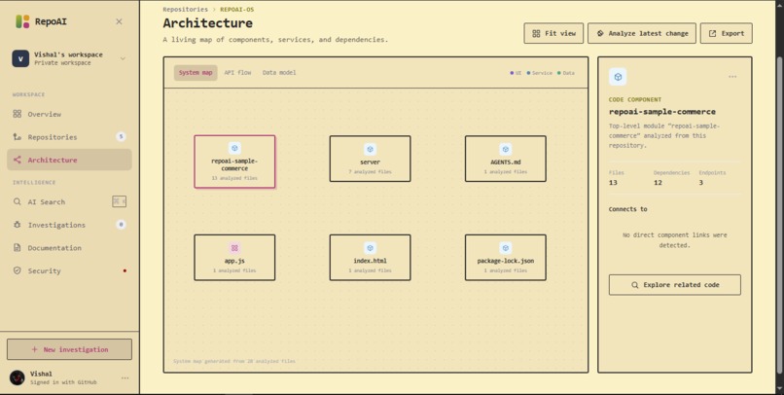
Task: Click Export button
Action: (726, 33)
